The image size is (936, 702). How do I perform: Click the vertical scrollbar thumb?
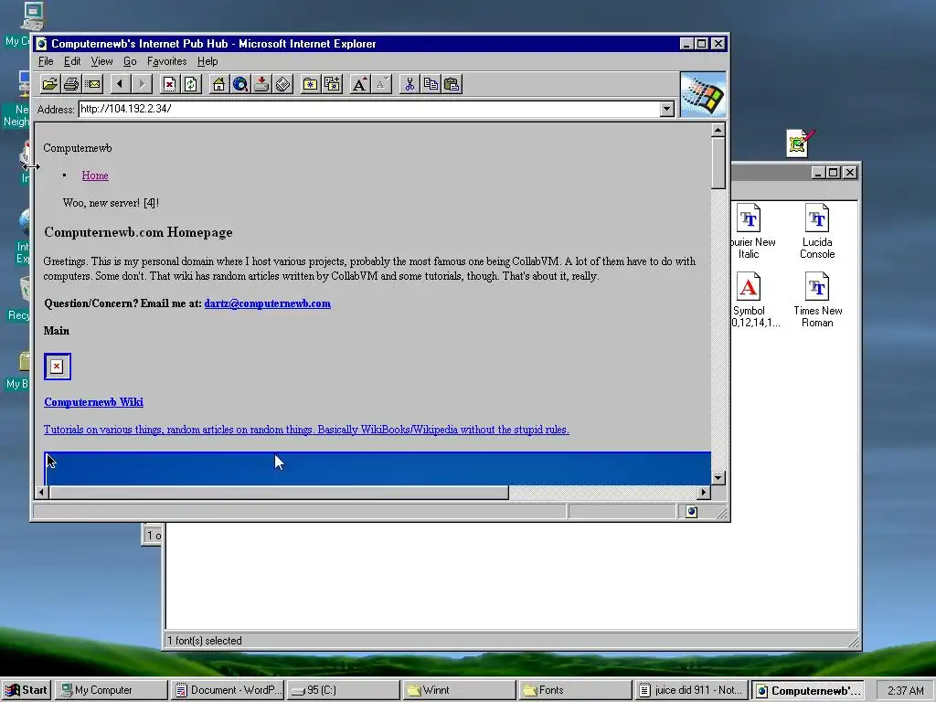[718, 163]
